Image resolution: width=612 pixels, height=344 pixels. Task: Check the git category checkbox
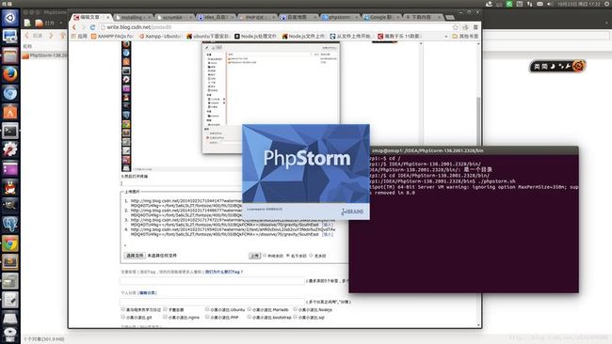(x=123, y=317)
